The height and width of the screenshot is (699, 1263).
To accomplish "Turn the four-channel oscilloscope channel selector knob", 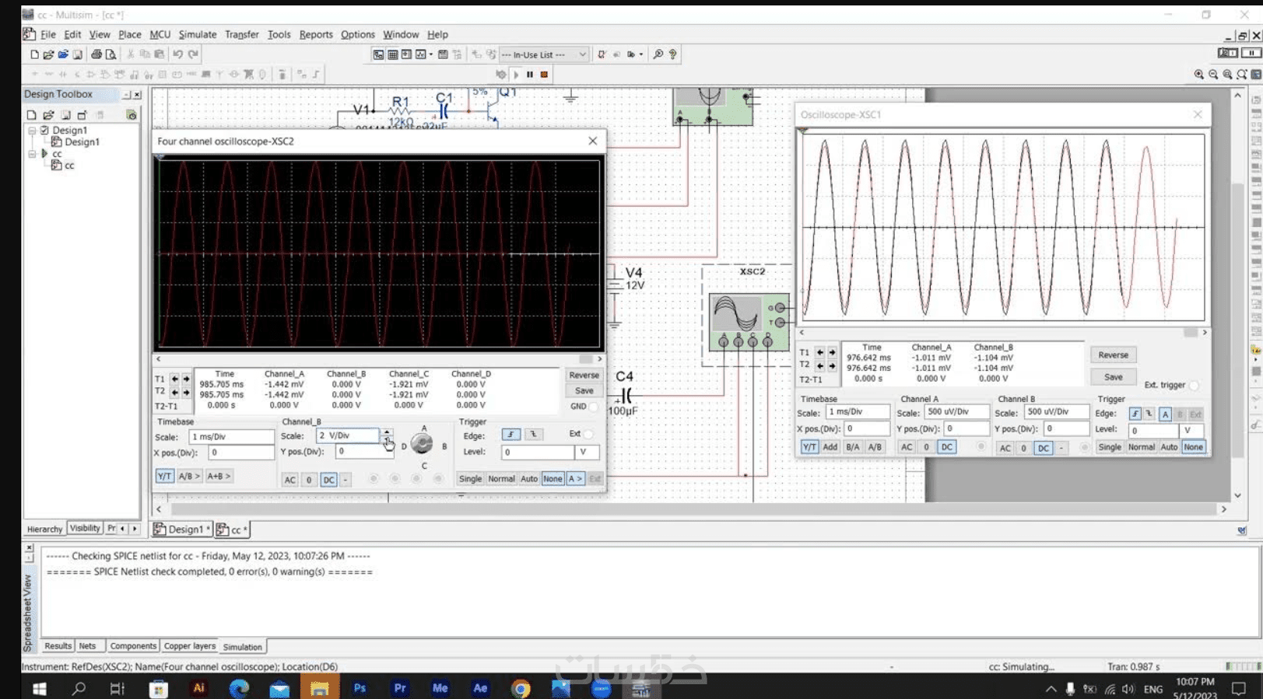I will click(422, 444).
